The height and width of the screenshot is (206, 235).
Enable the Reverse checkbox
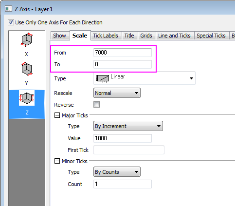[96, 105]
